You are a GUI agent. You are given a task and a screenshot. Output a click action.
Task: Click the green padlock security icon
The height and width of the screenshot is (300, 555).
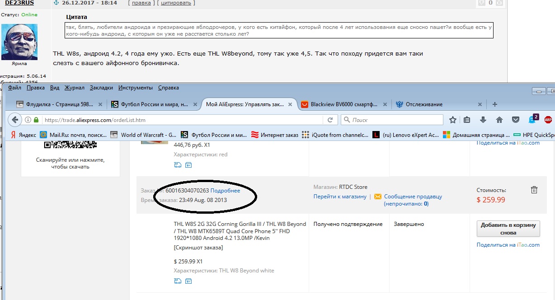point(36,120)
